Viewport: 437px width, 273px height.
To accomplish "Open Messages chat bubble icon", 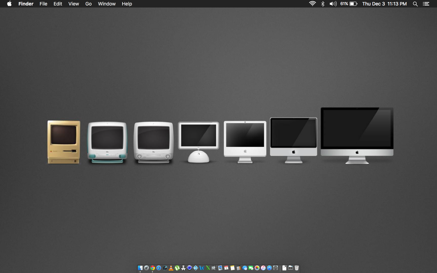I will click(245, 268).
